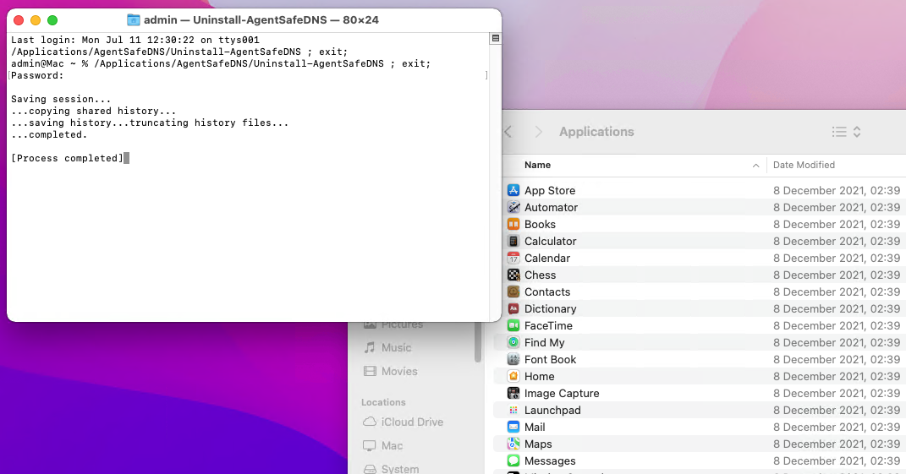The height and width of the screenshot is (474, 906).
Task: Select the Home app icon
Action: coord(513,376)
